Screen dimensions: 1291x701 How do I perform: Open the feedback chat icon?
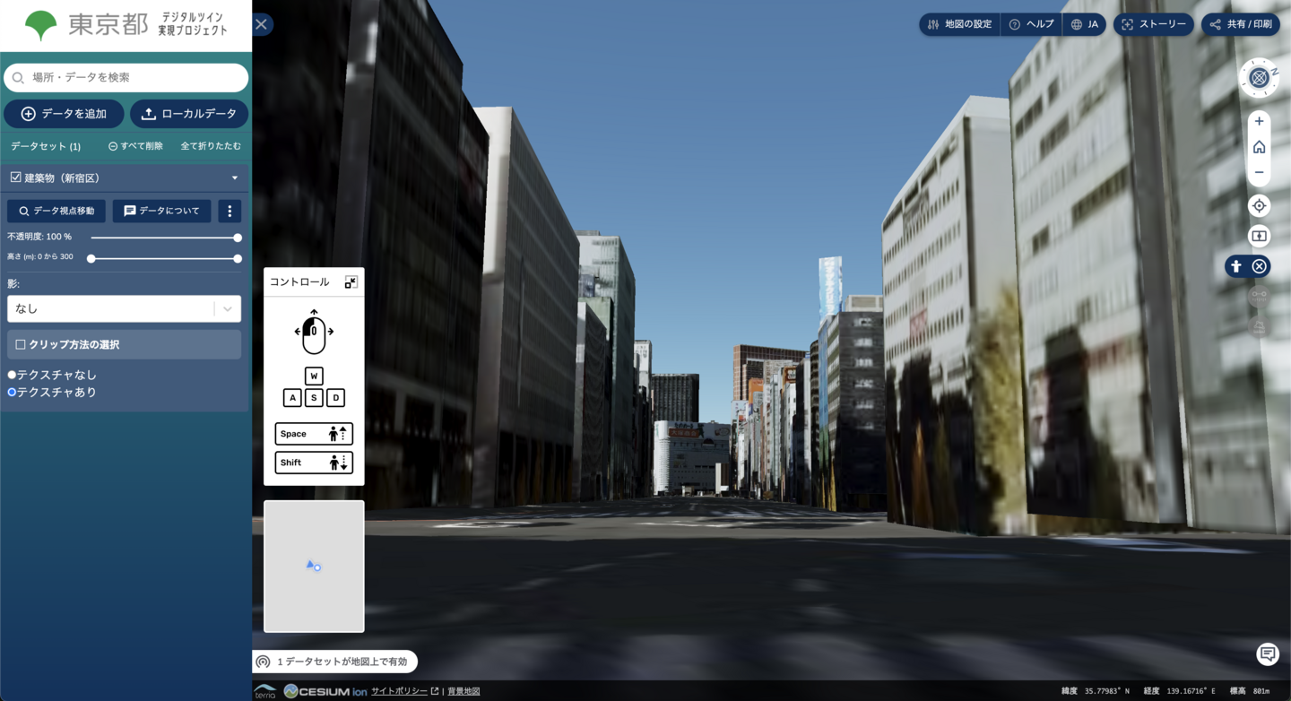1267,653
